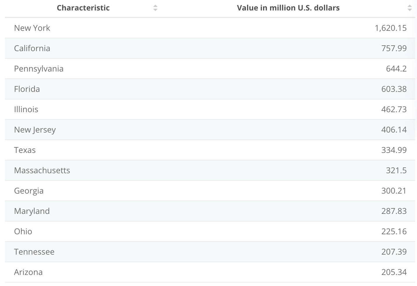The image size is (417, 286).
Task: Click the Maryland state name
Action: click(x=32, y=211)
